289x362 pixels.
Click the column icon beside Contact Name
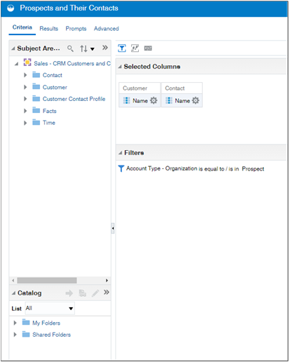(169, 100)
